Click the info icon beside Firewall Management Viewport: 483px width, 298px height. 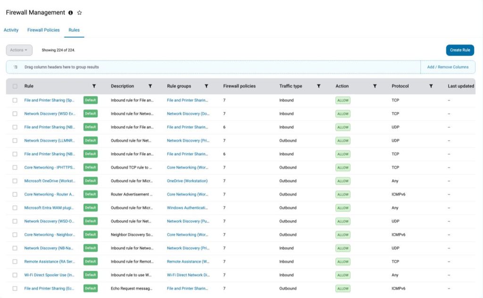coord(71,13)
